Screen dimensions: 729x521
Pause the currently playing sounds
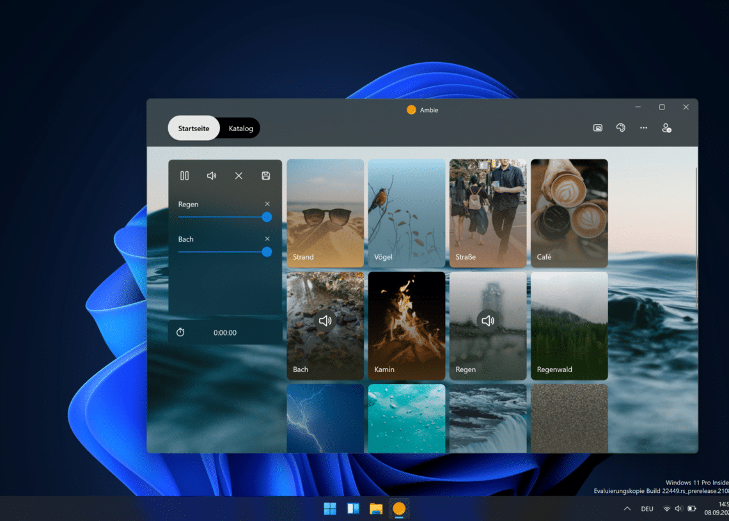pyautogui.click(x=185, y=176)
